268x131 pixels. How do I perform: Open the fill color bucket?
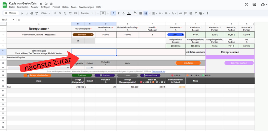coord(135,13)
